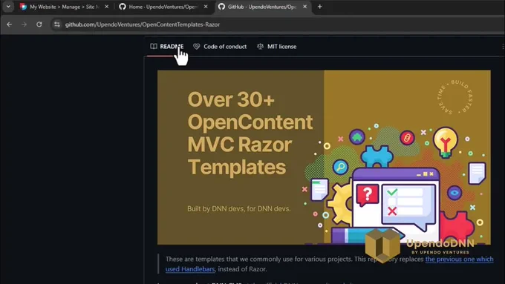This screenshot has width=505, height=284.
Task: Close the My Website Manage tab
Action: coord(107,7)
